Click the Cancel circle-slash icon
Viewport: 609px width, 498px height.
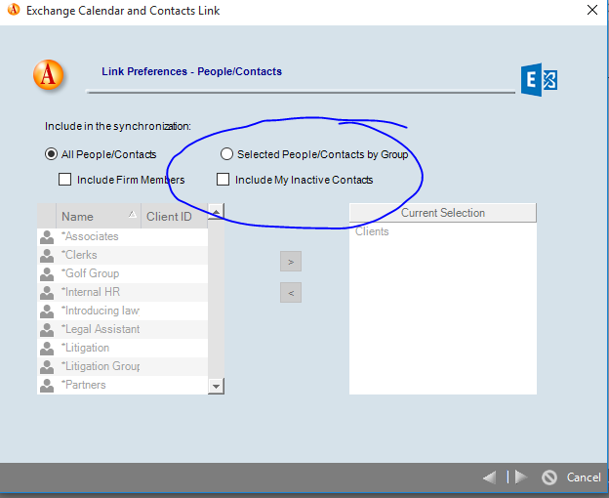point(549,477)
